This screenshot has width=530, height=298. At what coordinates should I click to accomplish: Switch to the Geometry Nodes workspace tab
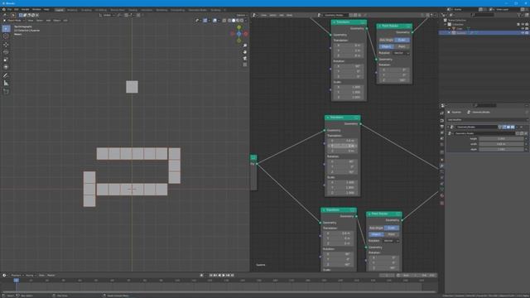197,10
